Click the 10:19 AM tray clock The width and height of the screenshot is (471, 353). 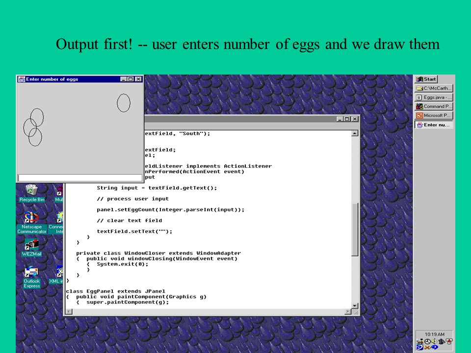(x=435, y=334)
